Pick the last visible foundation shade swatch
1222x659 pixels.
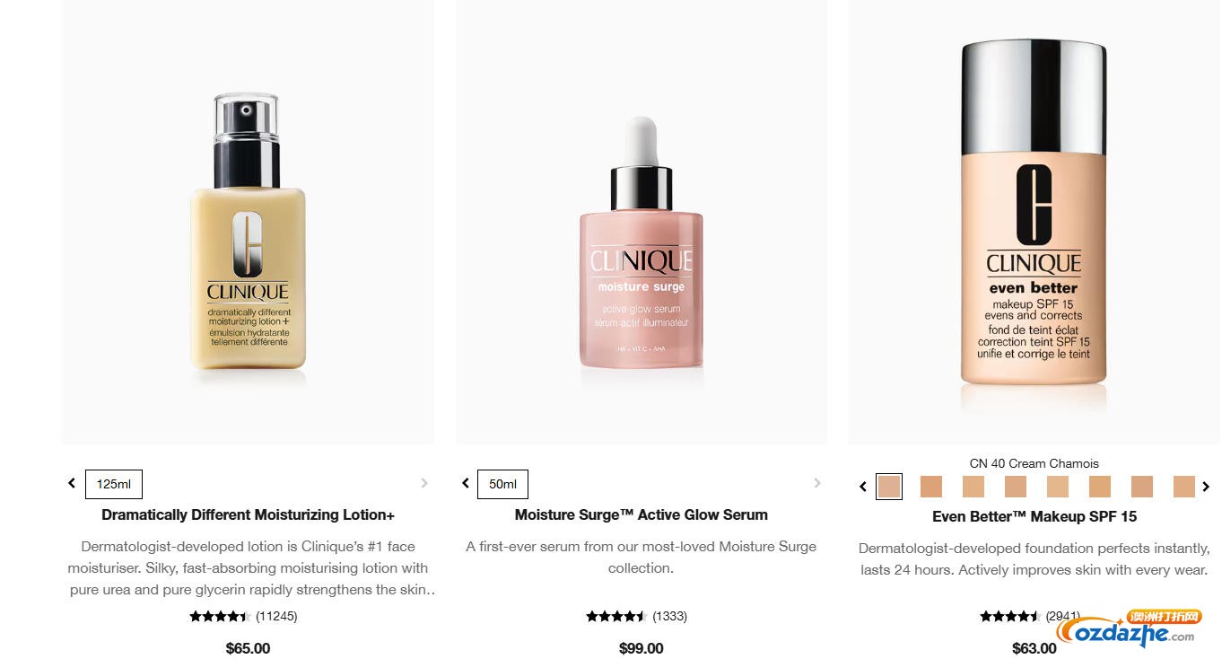(x=1184, y=487)
